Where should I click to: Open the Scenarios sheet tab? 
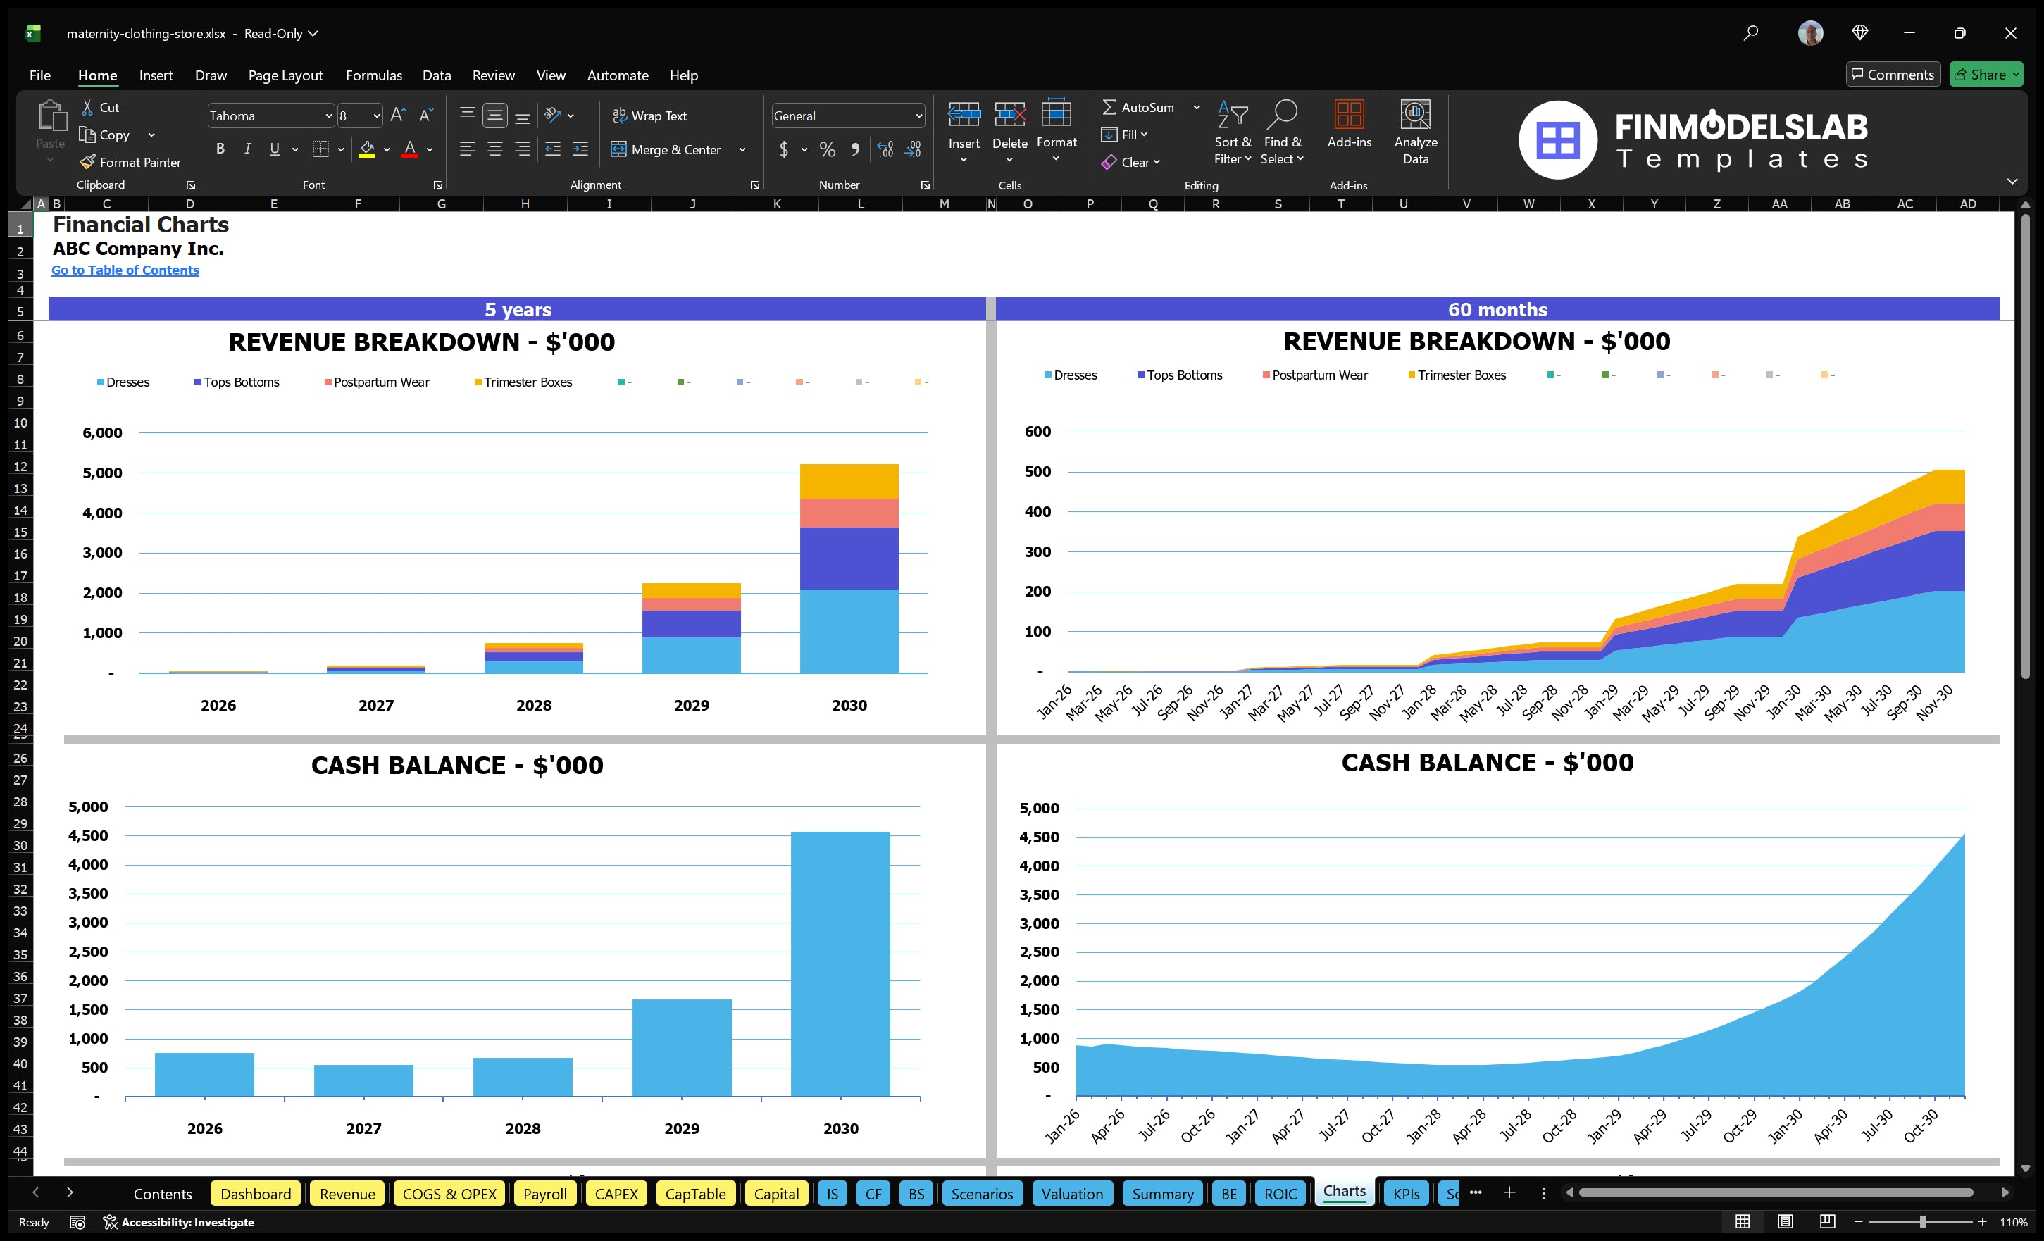[x=981, y=1194]
